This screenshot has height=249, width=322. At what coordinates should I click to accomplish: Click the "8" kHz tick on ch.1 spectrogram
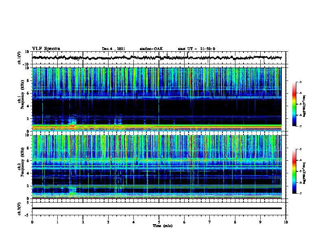click(x=28, y=81)
